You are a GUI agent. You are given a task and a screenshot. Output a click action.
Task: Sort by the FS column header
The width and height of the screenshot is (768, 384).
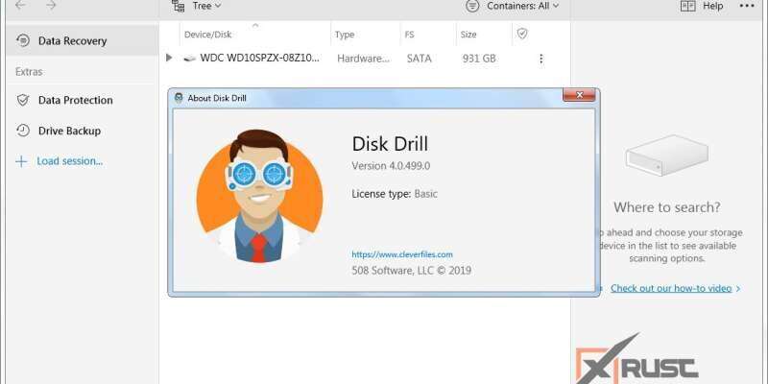410,35
